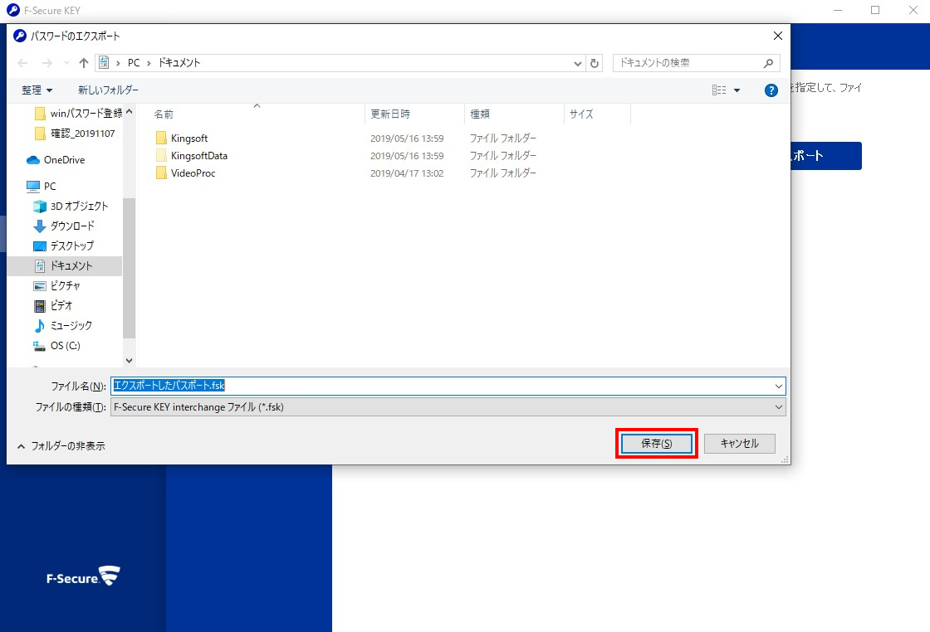The height and width of the screenshot is (632, 930).
Task: Click the refresh icon beside the address bar
Action: pyautogui.click(x=595, y=63)
